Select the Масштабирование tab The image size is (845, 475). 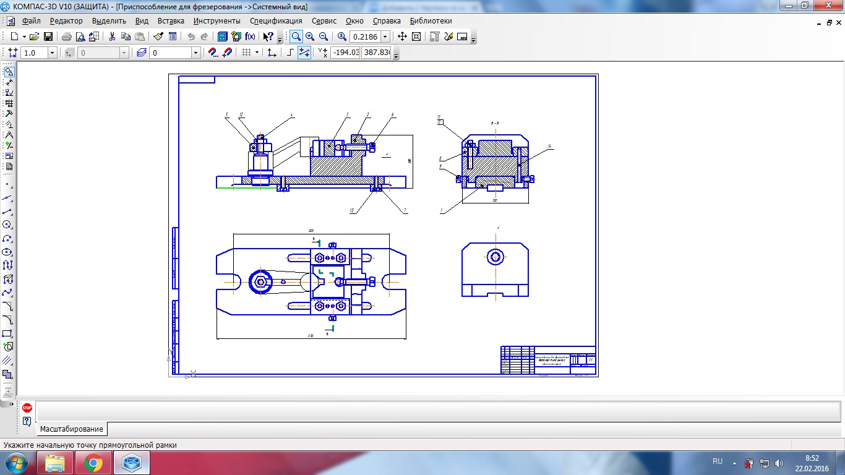72,429
